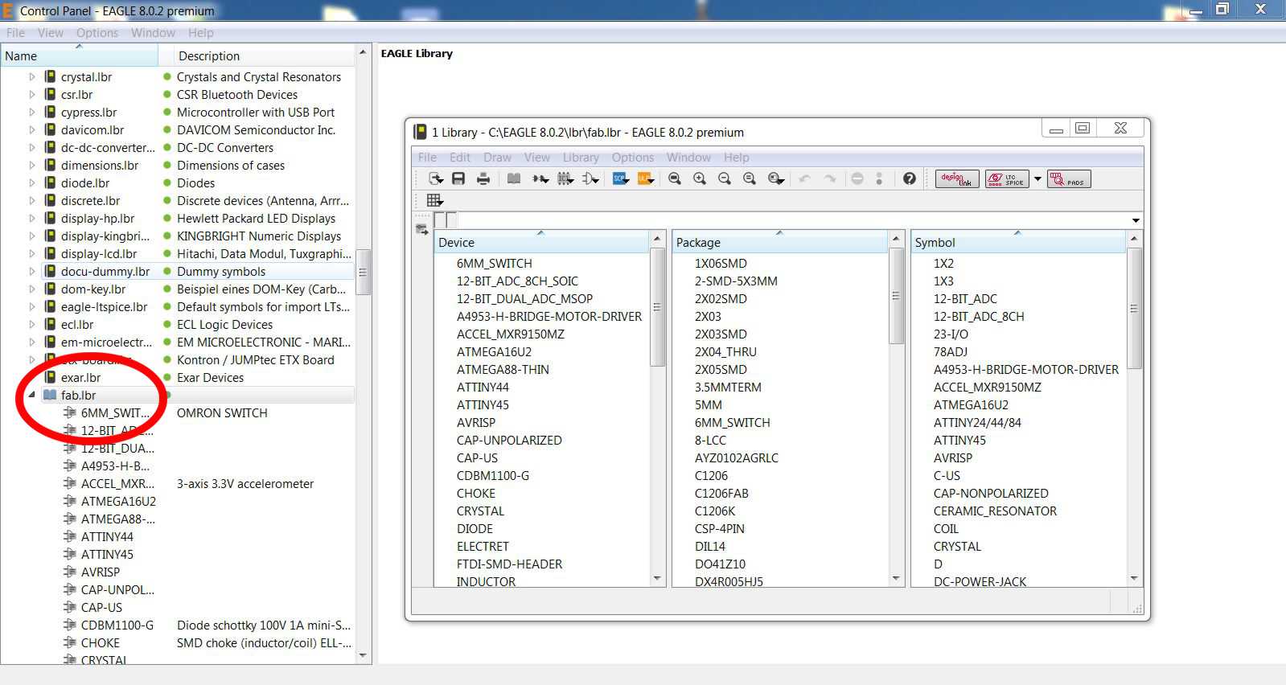Expand the display-lcd.lbr library entry
Image resolution: width=1286 pixels, height=685 pixels.
pos(32,254)
